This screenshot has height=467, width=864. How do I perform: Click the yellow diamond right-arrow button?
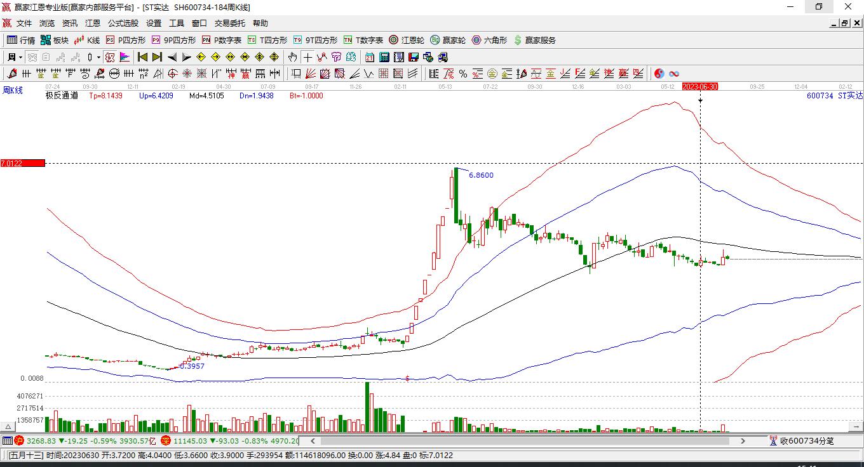point(216,57)
